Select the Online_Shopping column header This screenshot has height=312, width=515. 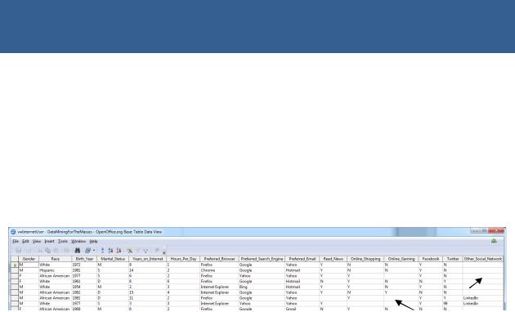click(x=365, y=259)
